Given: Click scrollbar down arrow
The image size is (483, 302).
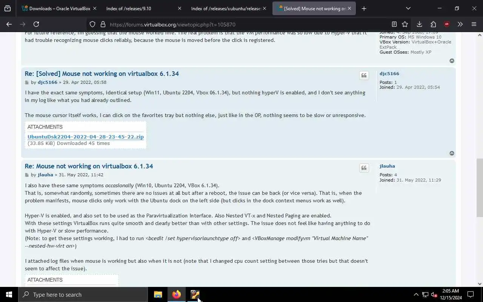Looking at the screenshot, I should click(480, 284).
